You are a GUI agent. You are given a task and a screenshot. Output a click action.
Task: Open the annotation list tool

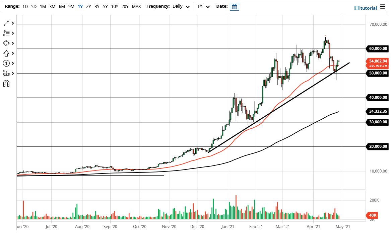(7, 33)
